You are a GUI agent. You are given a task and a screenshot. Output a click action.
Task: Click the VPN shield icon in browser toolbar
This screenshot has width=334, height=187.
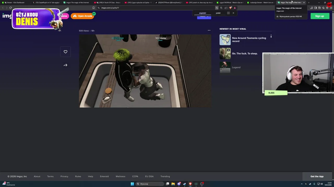327,8
